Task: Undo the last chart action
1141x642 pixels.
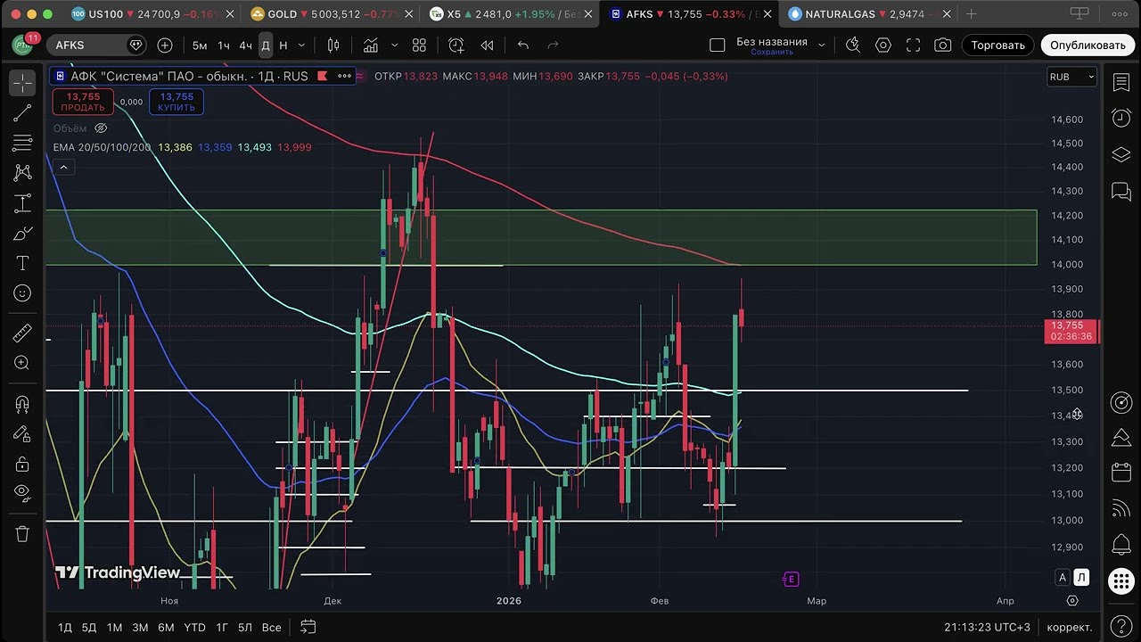Action: click(523, 45)
